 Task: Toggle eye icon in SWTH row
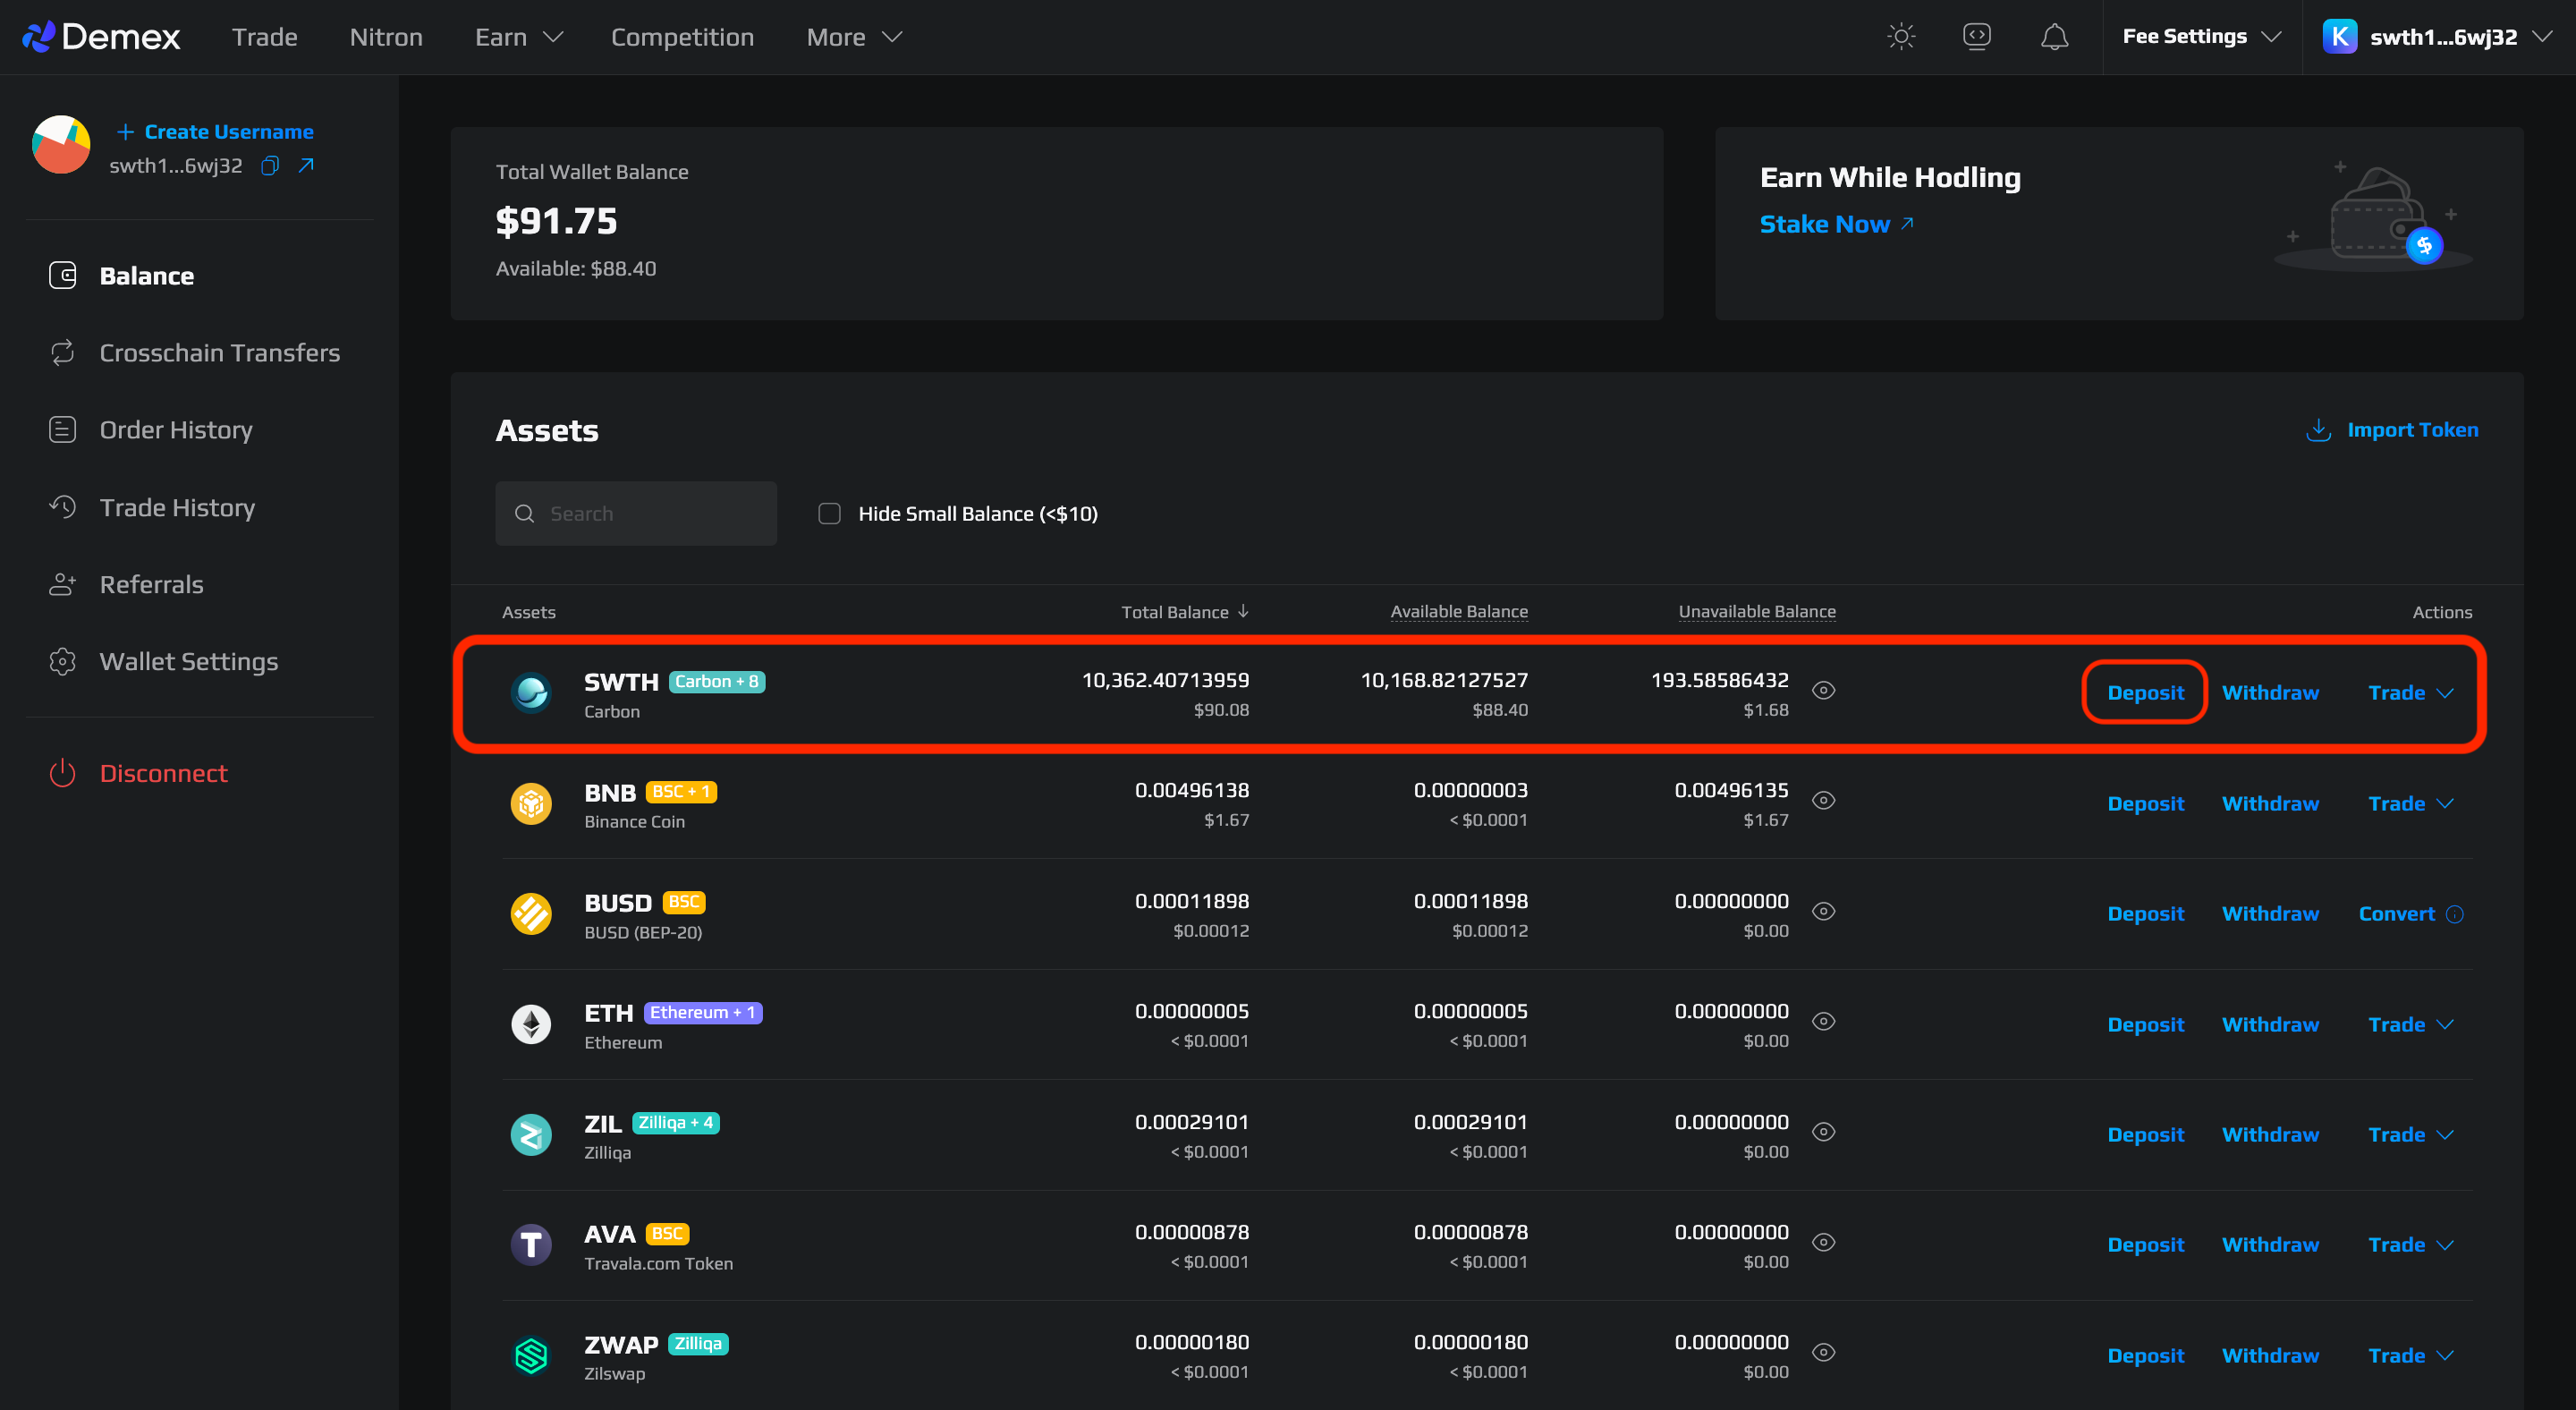click(1823, 691)
